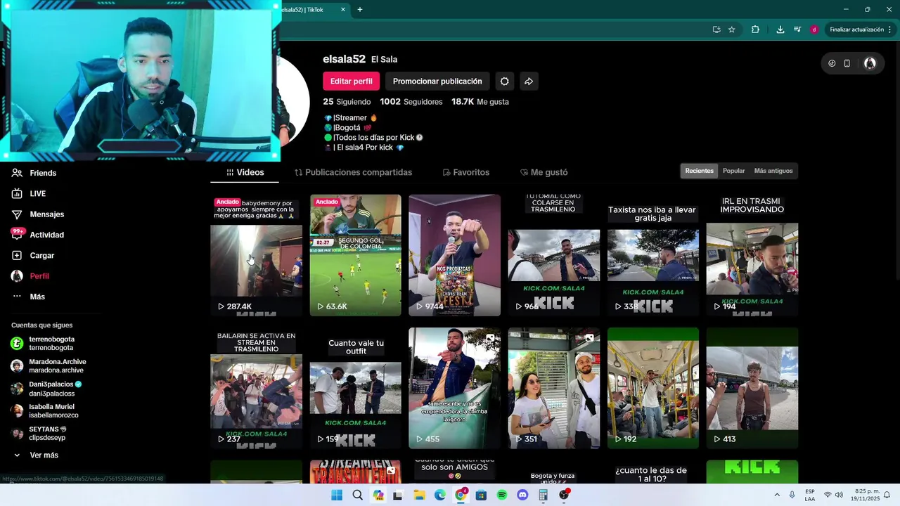The width and height of the screenshot is (900, 506).
Task: Open Dani3palacios followed account
Action: tap(46, 389)
